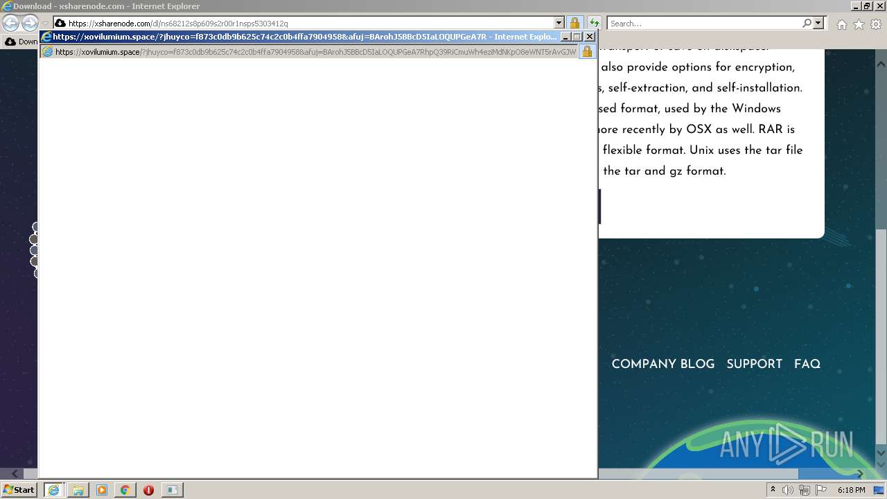Open the volume speaker tray icon

[x=788, y=490]
